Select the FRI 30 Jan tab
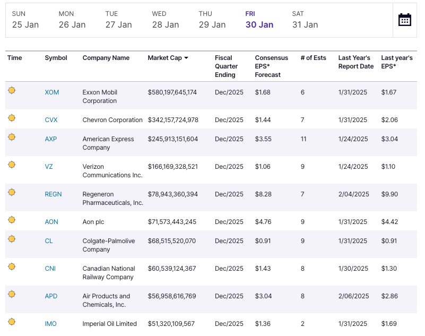Viewport: 425px width, 336px height. 259,20
